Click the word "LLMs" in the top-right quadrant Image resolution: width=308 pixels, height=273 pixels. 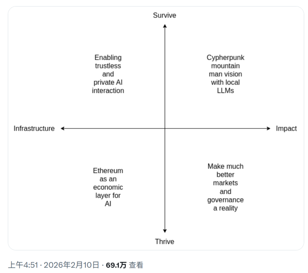(225, 90)
